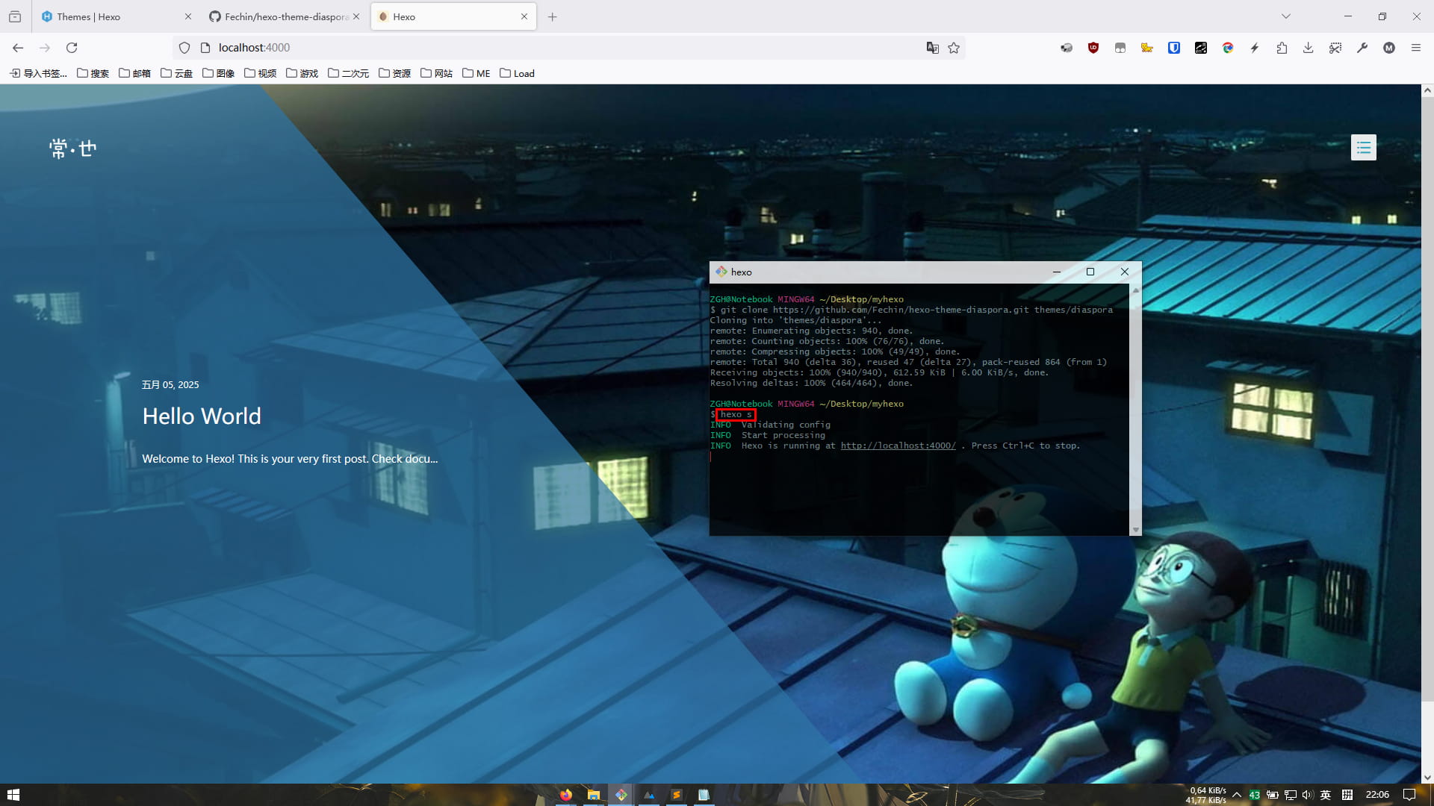Screen dimensions: 1434x806
Task: Click the Tampermonkey extension icon
Action: (x=1120, y=48)
